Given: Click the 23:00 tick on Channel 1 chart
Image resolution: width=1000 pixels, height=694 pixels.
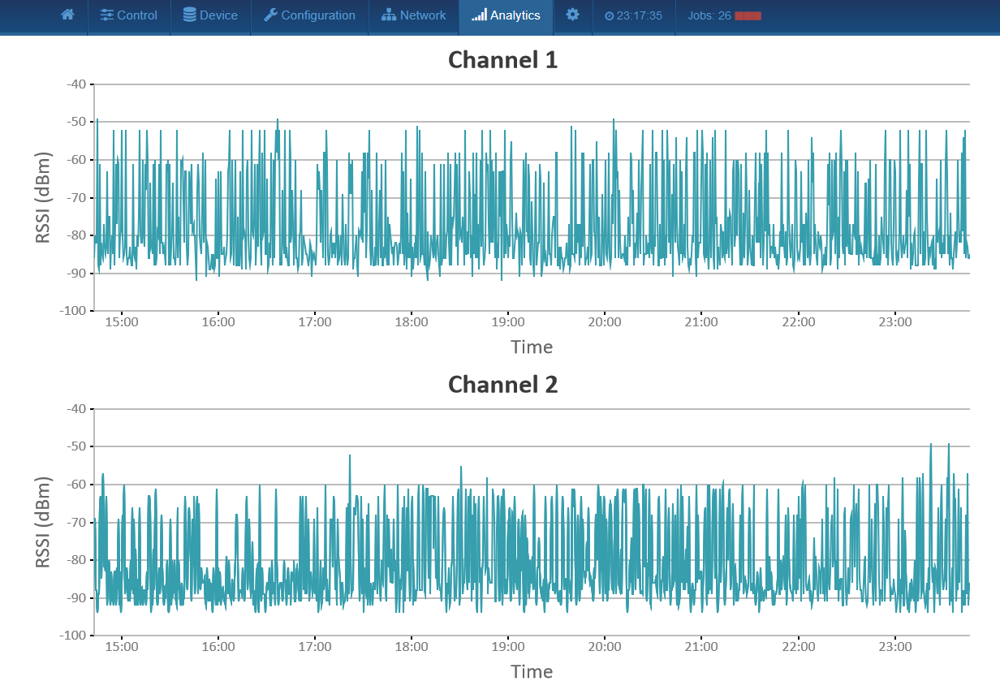Looking at the screenshot, I should [895, 322].
